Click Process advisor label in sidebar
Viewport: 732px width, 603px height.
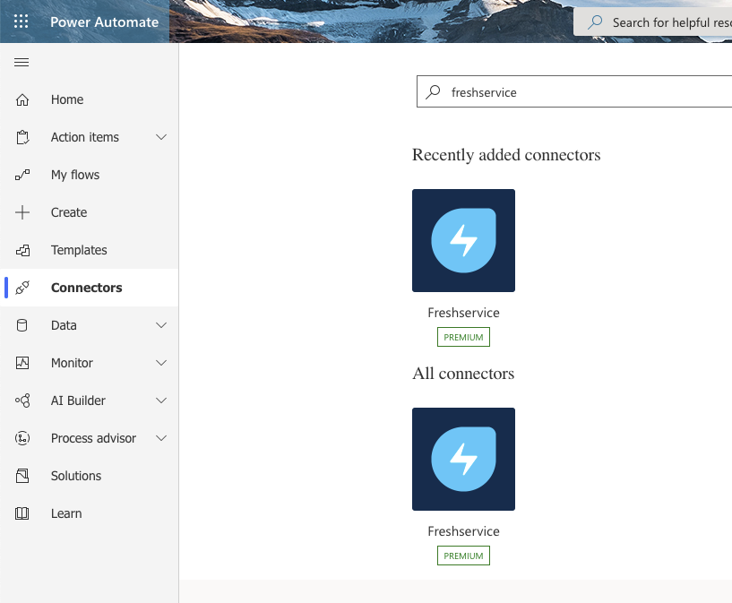[93, 438]
